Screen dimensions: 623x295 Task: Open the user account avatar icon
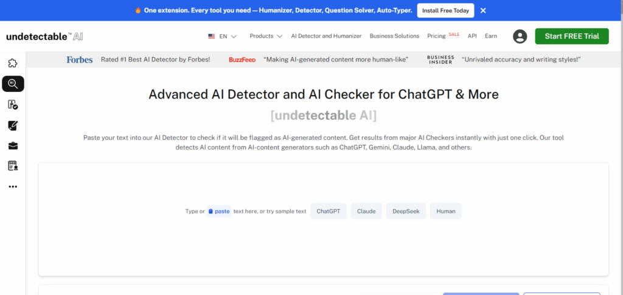pos(520,36)
